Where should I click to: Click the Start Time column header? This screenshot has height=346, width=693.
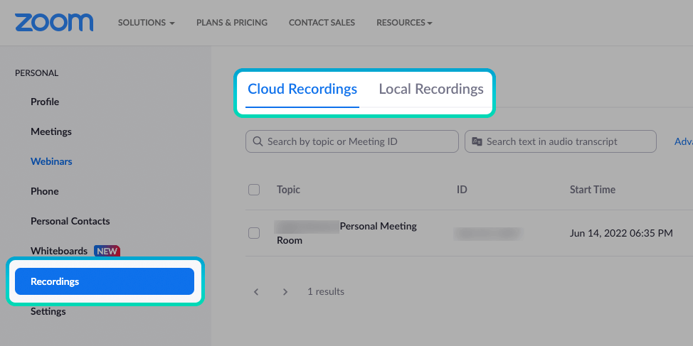click(x=593, y=190)
